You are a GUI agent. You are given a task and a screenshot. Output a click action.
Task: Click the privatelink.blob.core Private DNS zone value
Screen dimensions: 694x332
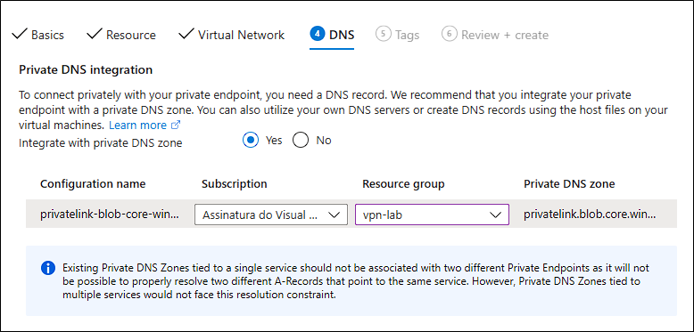[x=590, y=215]
